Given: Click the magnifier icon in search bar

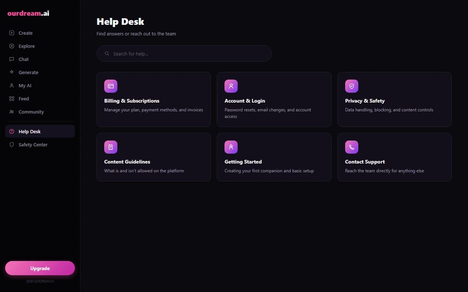Looking at the screenshot, I should 107,54.
